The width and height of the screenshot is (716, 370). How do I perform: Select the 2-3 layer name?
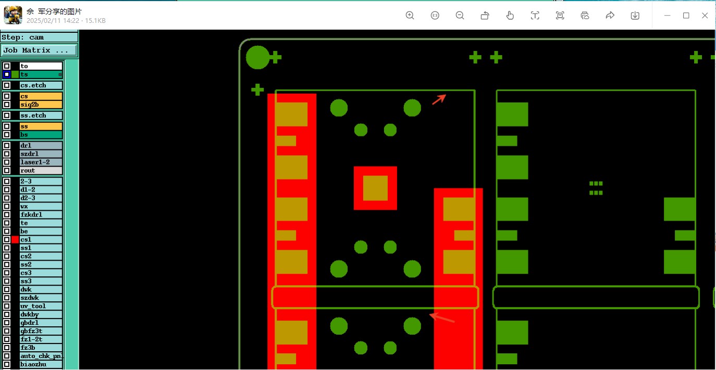click(41, 182)
